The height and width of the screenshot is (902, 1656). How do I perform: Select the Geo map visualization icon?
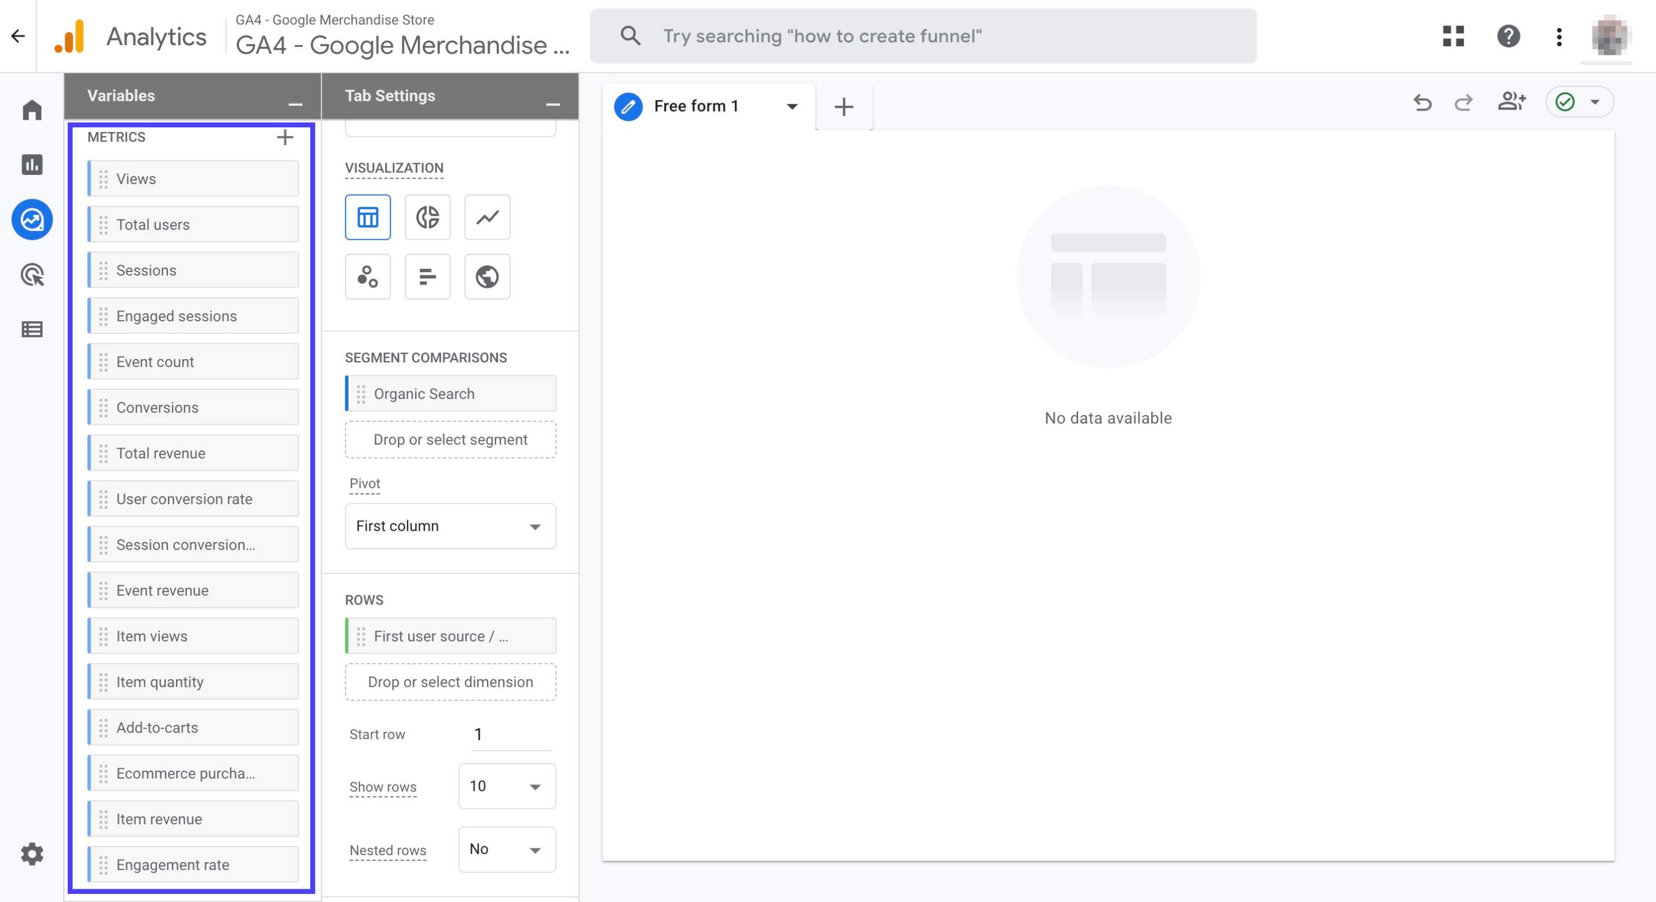tap(488, 277)
